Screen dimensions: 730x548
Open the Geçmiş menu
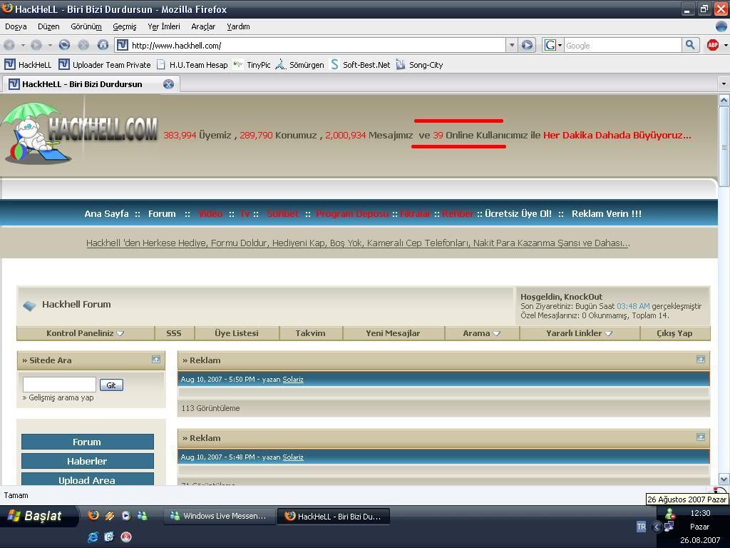click(x=125, y=26)
